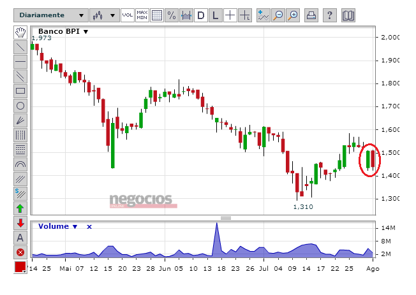Zoom out with the magnifier minus icon
416x295 pixels.
pyautogui.click(x=278, y=15)
